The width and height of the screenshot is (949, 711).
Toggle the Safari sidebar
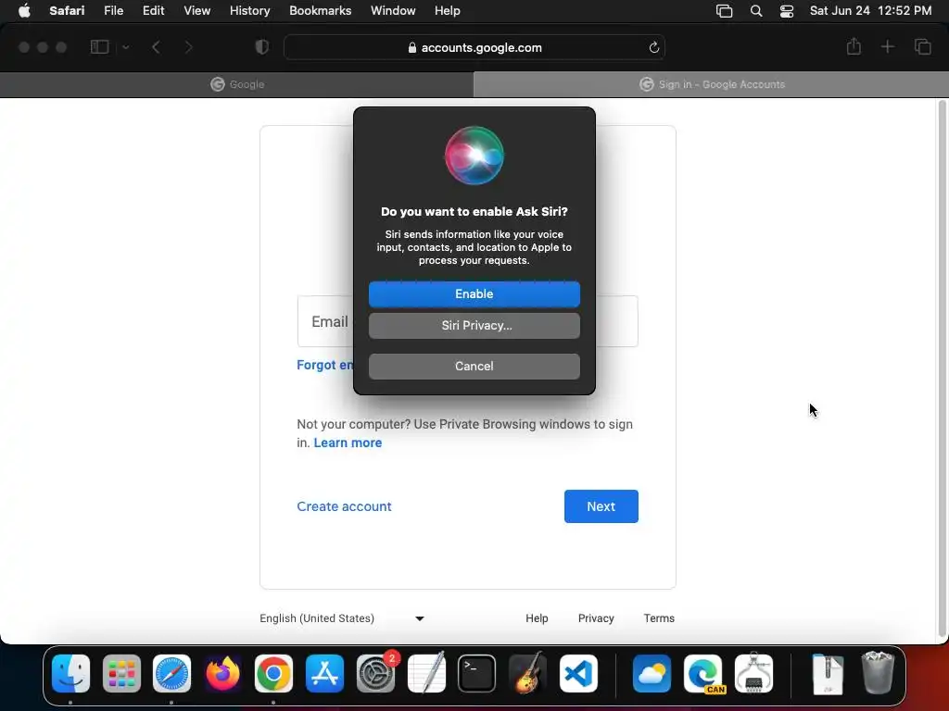(x=99, y=47)
